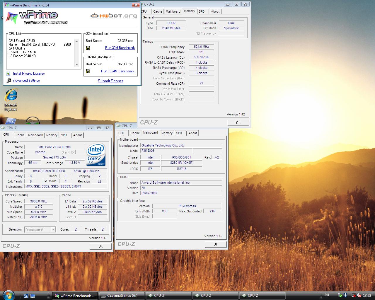Open SPD tab in CPU-Z processor window
Screen dimensions: 375x300
pyautogui.click(x=64, y=135)
